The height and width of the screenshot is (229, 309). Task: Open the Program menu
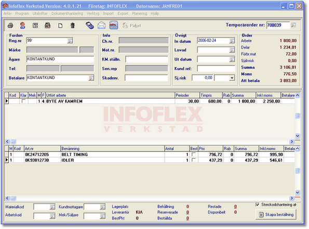22,14
